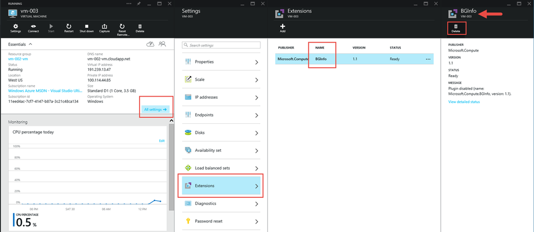Open Settings gear in vm-003 toolbar
This screenshot has height=232, width=534.
point(16,26)
